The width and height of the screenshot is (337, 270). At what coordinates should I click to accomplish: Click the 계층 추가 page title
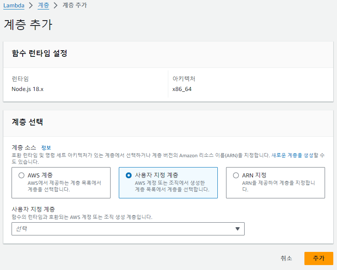pyautogui.click(x=28, y=24)
